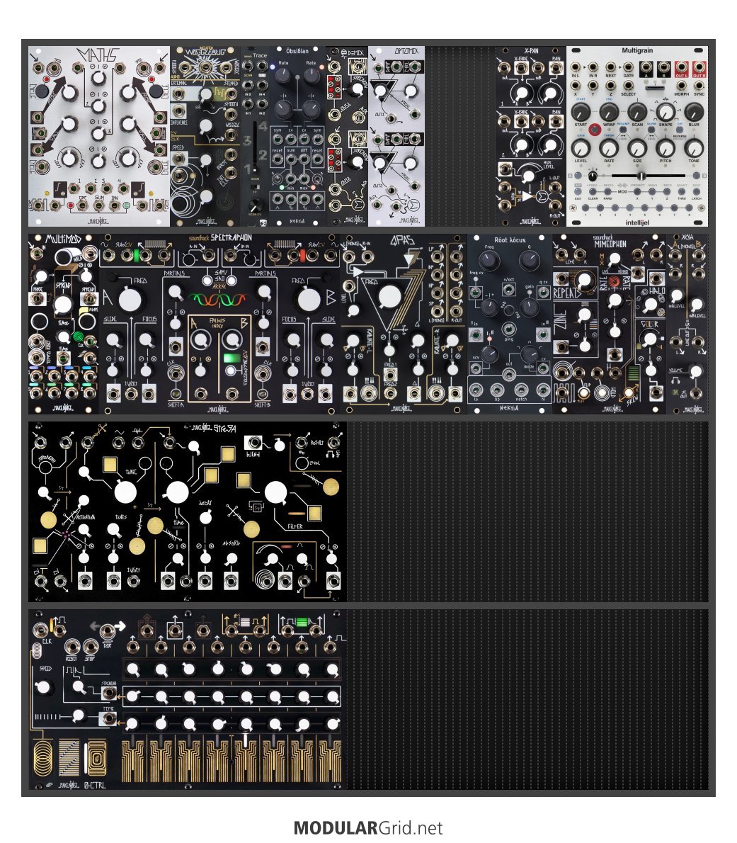Click the Strega DECAY knob
The width and height of the screenshot is (737, 843).
(x=205, y=516)
